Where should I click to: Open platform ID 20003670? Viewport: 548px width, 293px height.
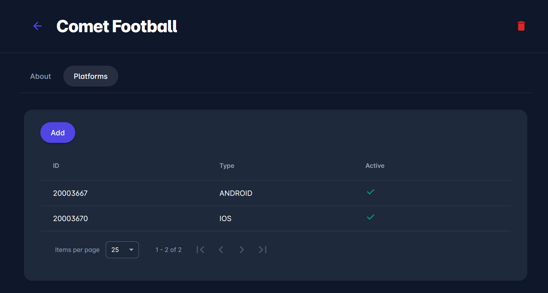click(71, 218)
